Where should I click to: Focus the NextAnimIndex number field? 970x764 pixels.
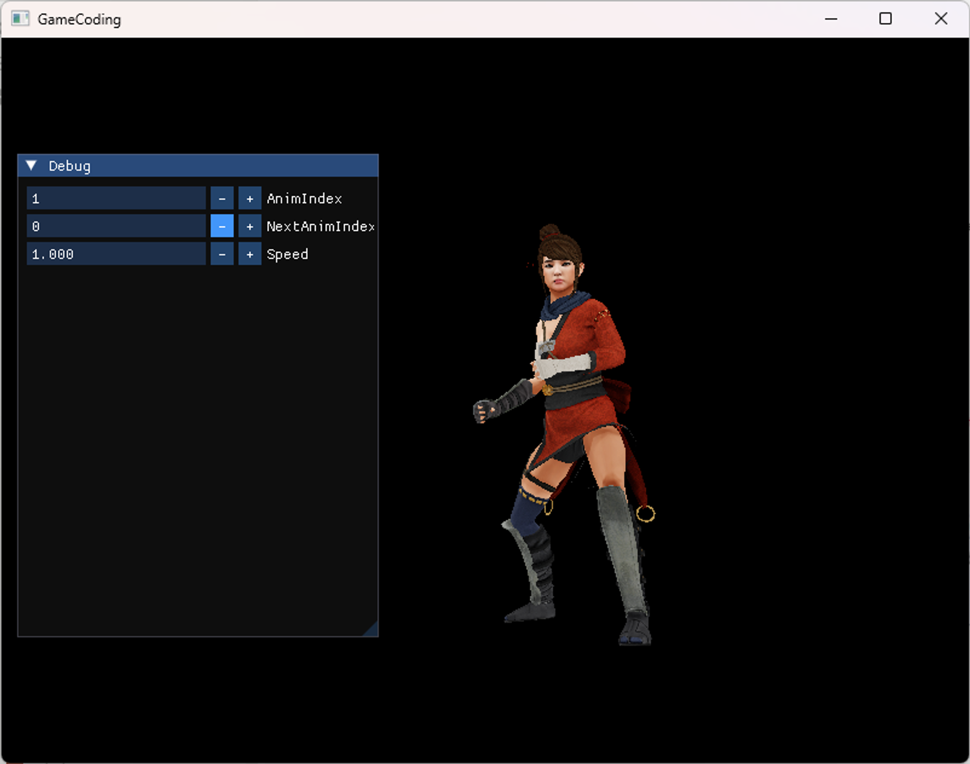tap(116, 226)
